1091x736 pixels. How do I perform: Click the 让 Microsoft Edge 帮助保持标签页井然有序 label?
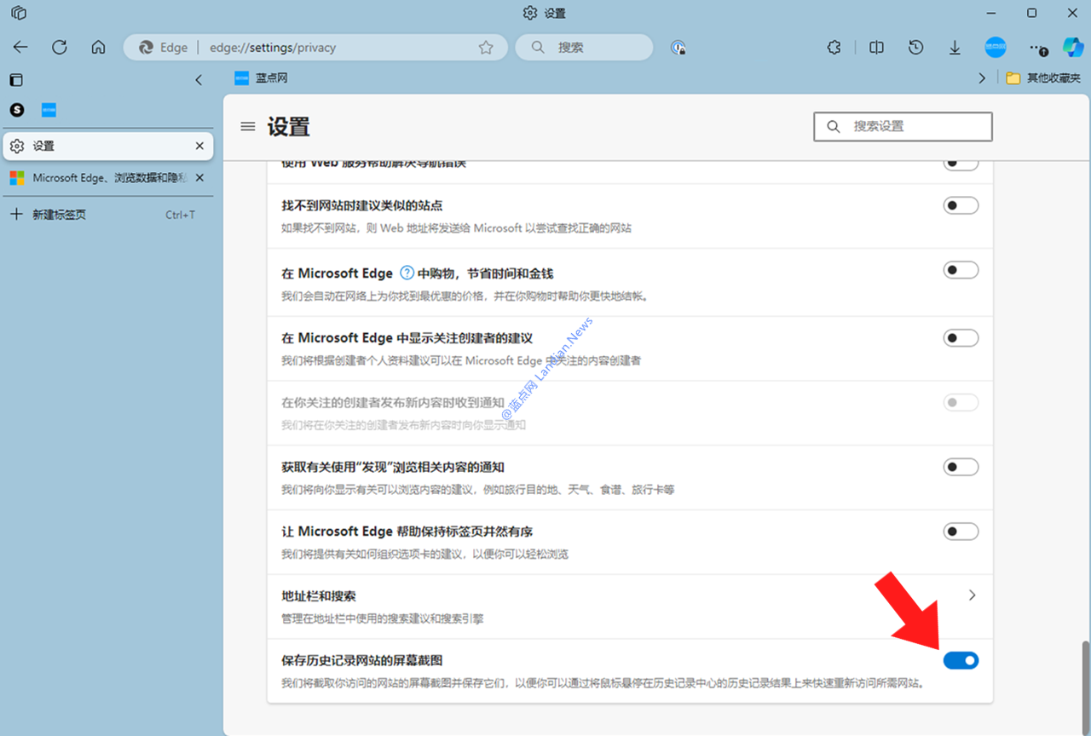coord(407,532)
